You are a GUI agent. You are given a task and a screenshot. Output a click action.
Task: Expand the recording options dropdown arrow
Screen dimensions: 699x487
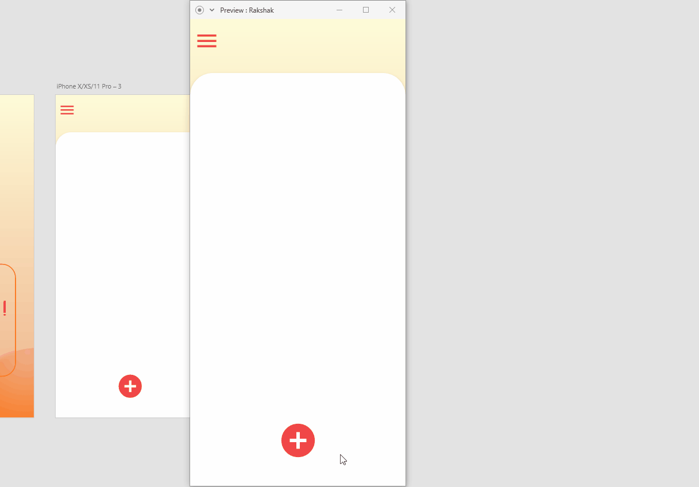click(x=212, y=10)
